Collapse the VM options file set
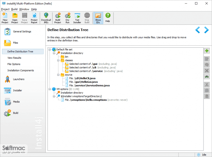 point(50,89)
